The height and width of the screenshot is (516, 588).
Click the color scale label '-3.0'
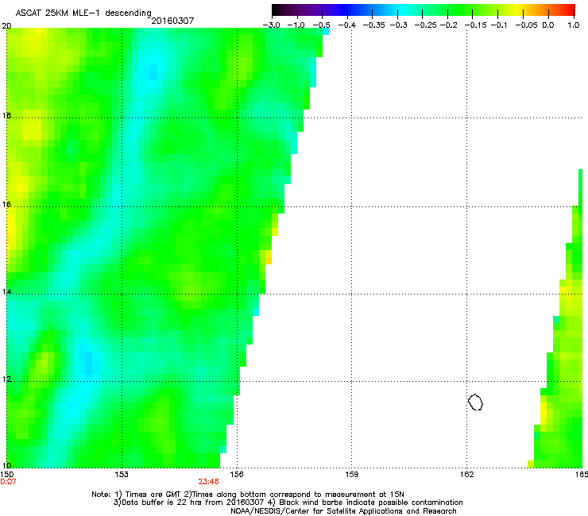tap(271, 25)
